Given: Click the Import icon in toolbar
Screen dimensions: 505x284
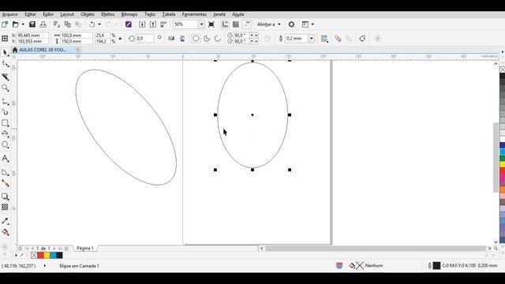Looking at the screenshot, I should 142,24.
